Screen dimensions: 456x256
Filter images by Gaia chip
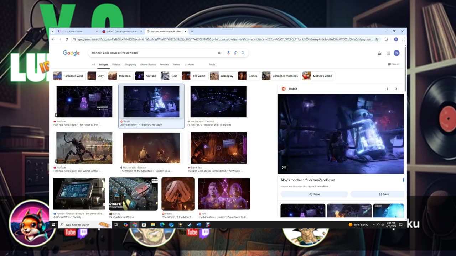(170, 76)
